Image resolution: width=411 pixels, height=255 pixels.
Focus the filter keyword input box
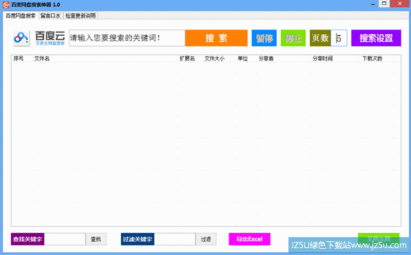pos(175,239)
